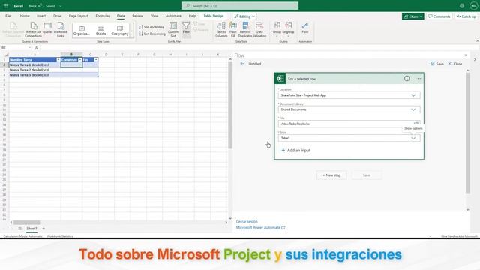Choose the Stocks data type
480x270 pixels.
pos(100,31)
